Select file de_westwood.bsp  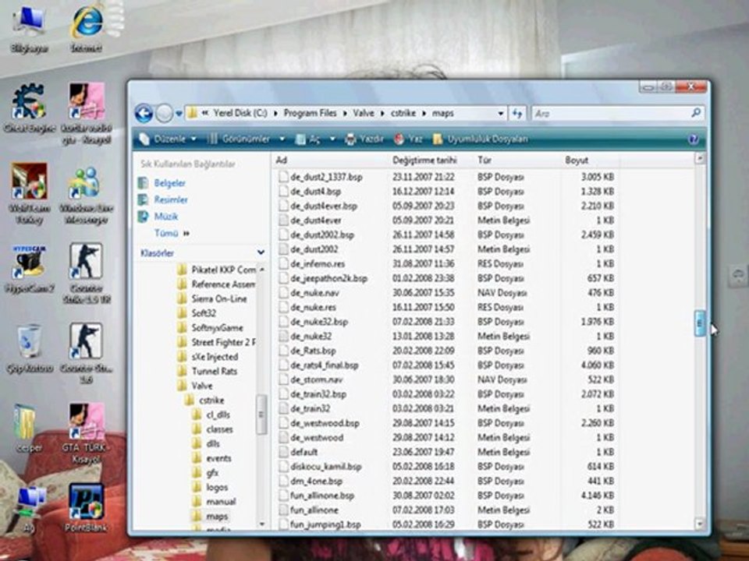(325, 423)
